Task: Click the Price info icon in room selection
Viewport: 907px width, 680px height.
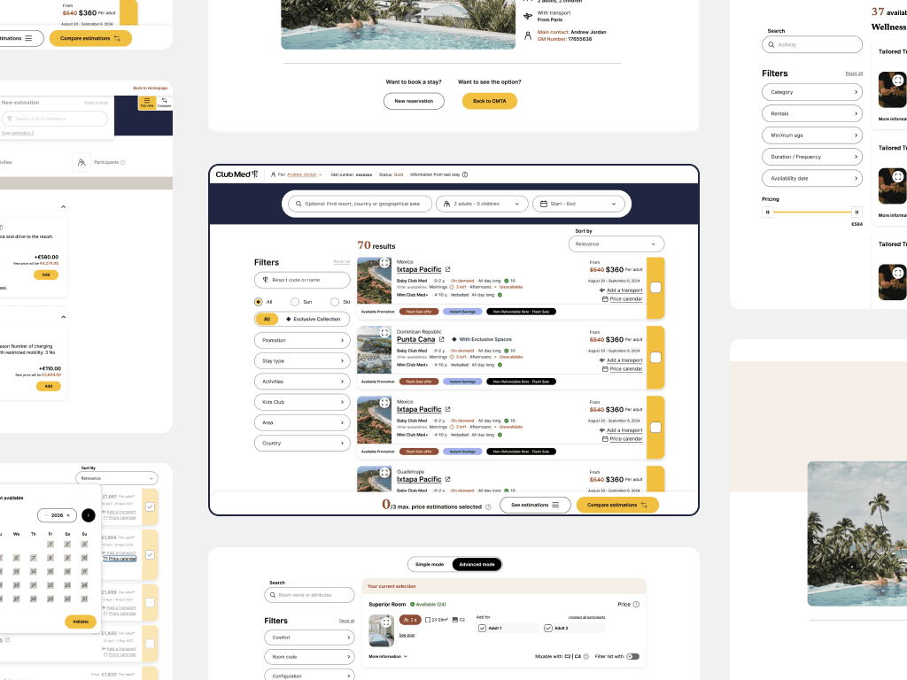Action: tap(636, 605)
